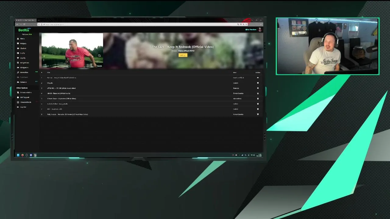
Task: Click the browser reload button
Action: pos(24,24)
